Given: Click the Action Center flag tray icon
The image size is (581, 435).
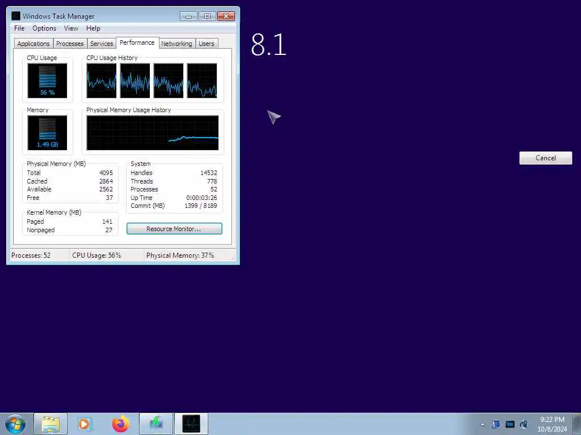Looking at the screenshot, I should (x=496, y=424).
